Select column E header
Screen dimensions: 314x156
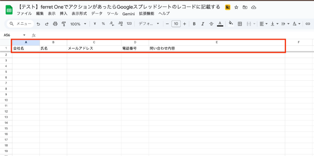click(217, 42)
